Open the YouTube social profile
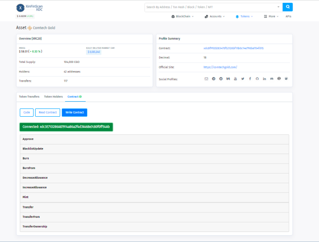The image size is (319, 242). click(235, 79)
